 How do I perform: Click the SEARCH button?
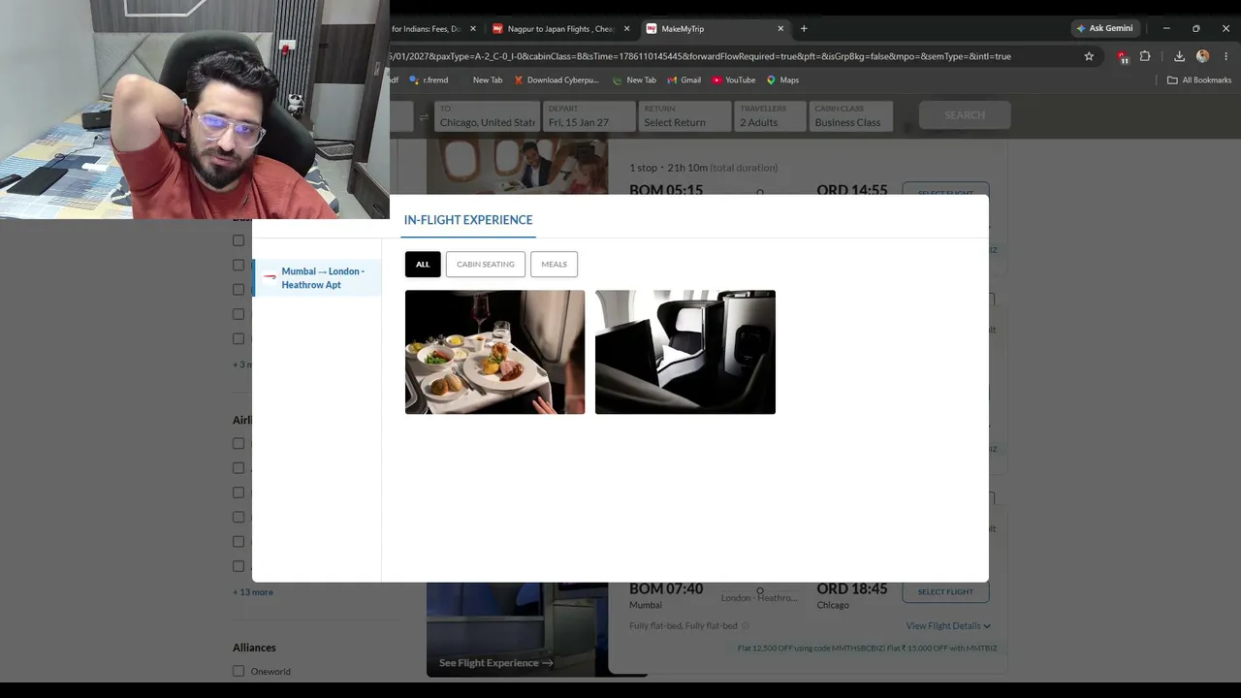(x=965, y=115)
